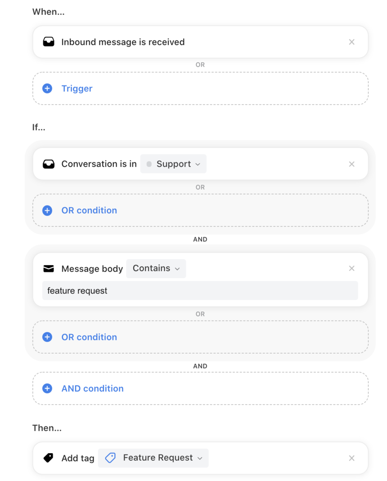Click the gray dot in Support selector
Viewport: 387px width, 481px height.
[149, 164]
